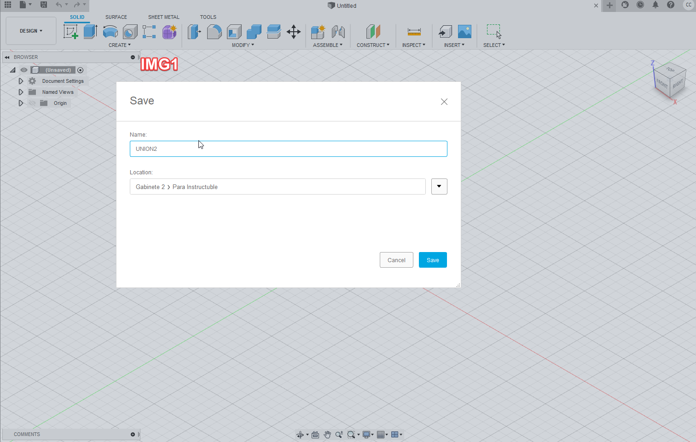
Task: Select the Fillet tool
Action: point(214,32)
